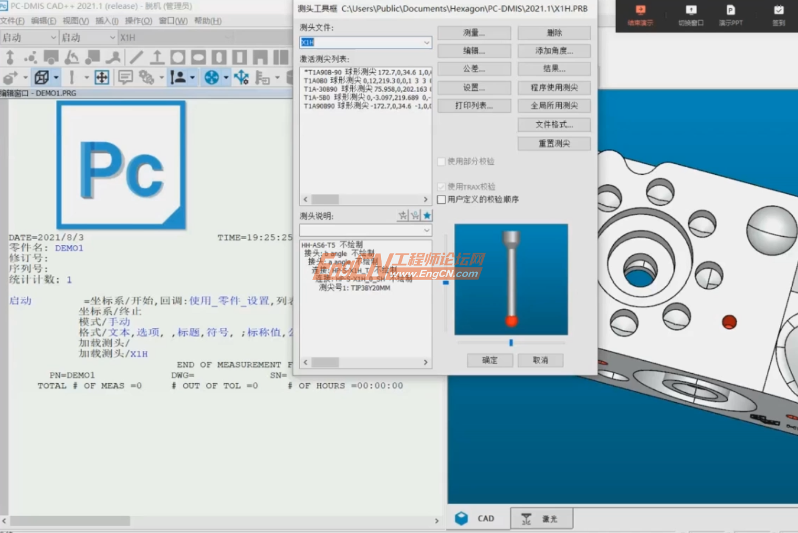Click the 添加角度 button
798x533 pixels.
(554, 51)
